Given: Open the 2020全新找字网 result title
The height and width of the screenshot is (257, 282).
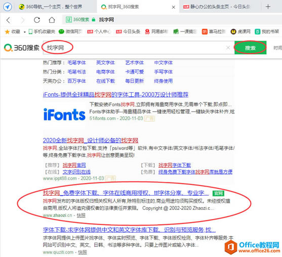Looking at the screenshot, I should 91,140.
